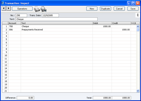
Task: Click the scrollbar down arrow
Action: coord(138,91)
